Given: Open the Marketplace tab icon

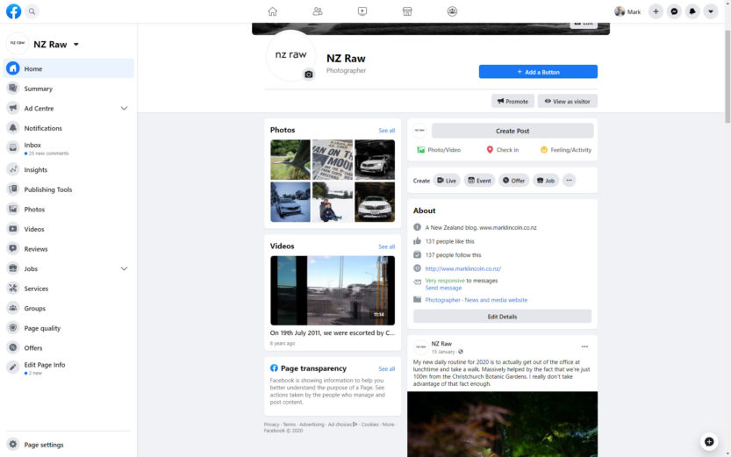Looking at the screenshot, I should coord(407,11).
